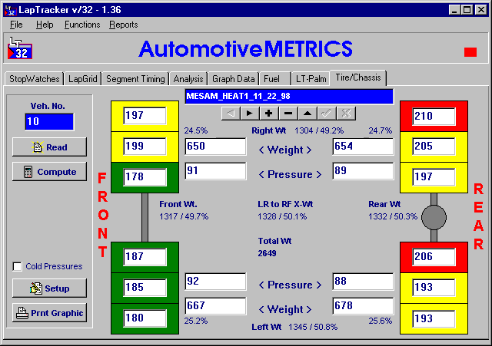Click left rear pressure field 88
The height and width of the screenshot is (346, 492).
tap(363, 282)
